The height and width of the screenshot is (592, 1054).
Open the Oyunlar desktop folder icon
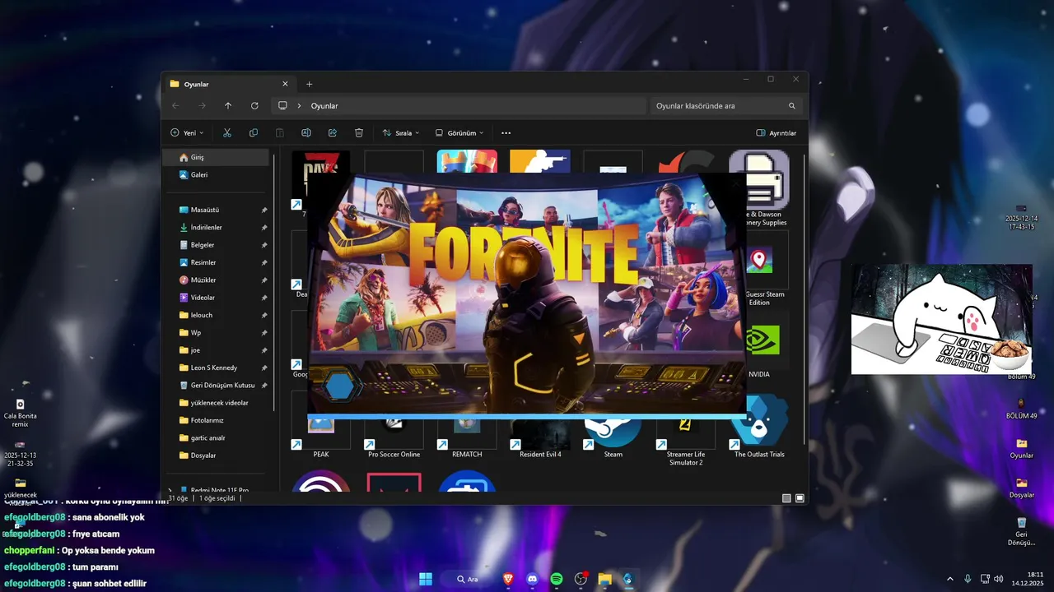click(1021, 448)
